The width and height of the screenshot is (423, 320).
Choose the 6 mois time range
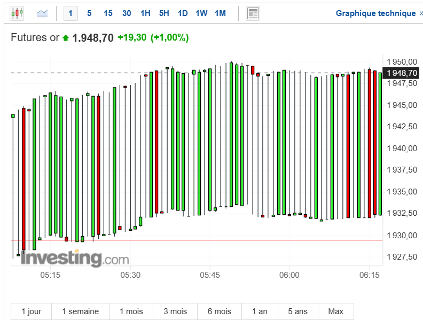[220, 311]
